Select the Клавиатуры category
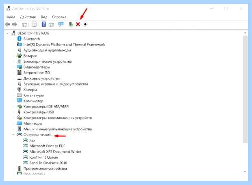The width and height of the screenshot is (252, 185). (x=34, y=96)
